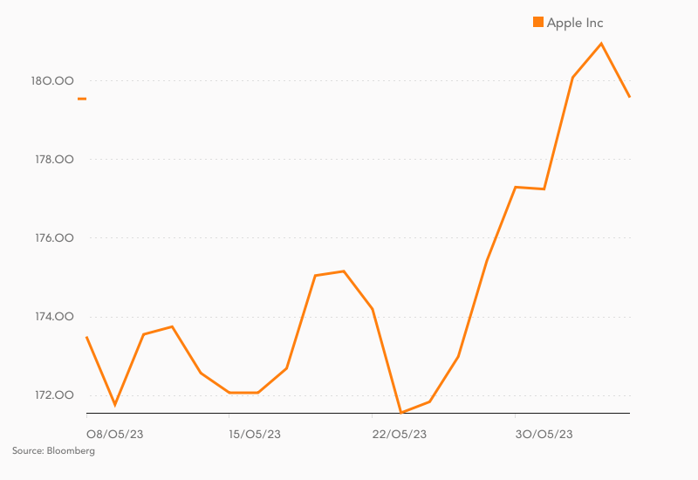Click the 22/05/23 date label
The width and height of the screenshot is (698, 480).
click(x=400, y=434)
